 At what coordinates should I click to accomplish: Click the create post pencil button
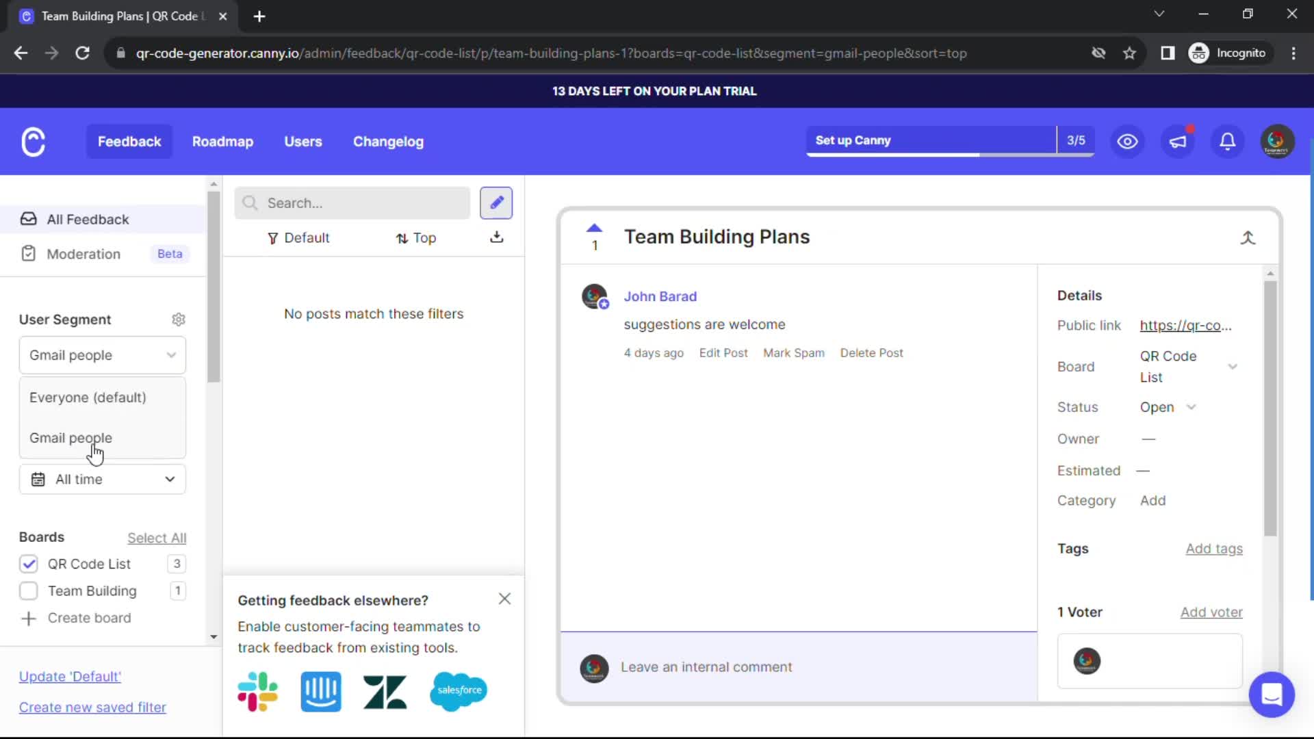point(496,203)
